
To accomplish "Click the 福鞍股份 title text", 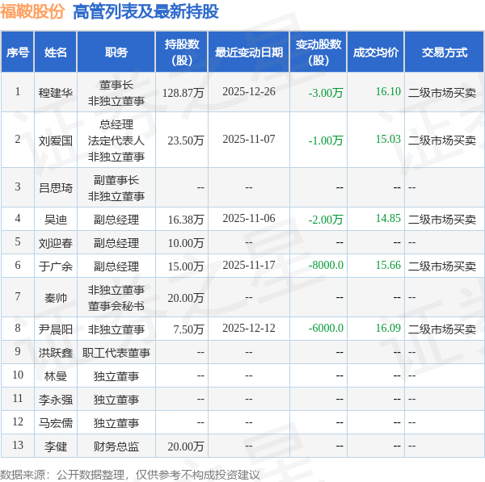I will point(32,12).
